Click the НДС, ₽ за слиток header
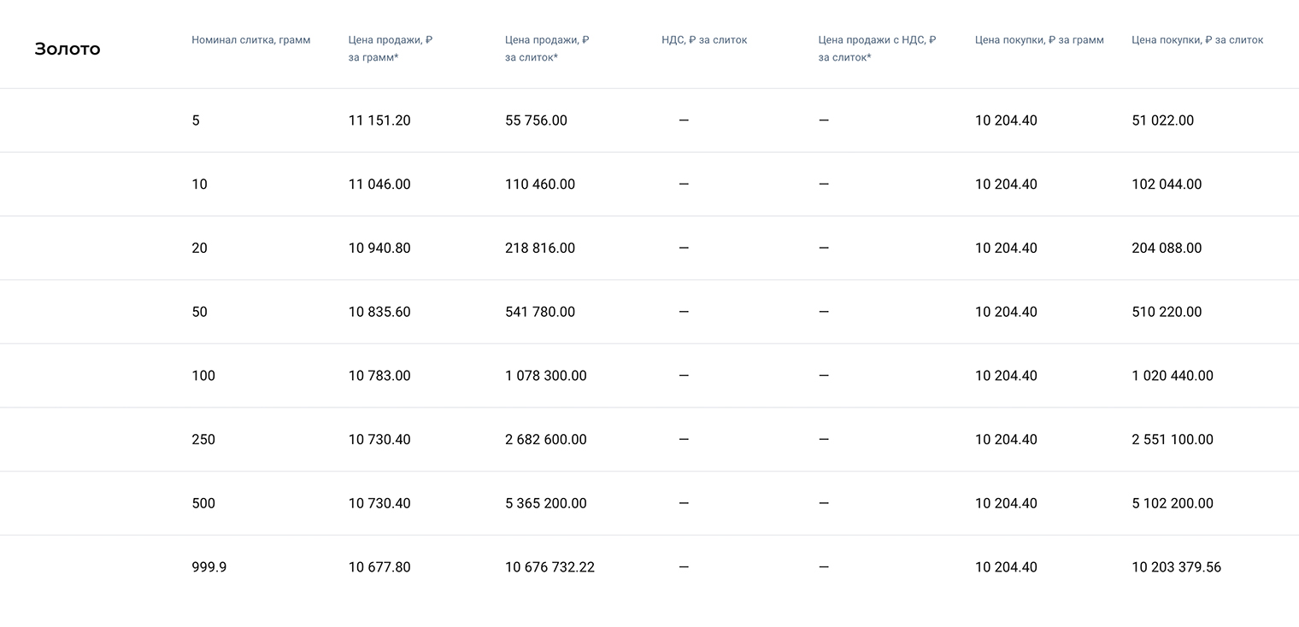Image resolution: width=1299 pixels, height=627 pixels. click(704, 40)
